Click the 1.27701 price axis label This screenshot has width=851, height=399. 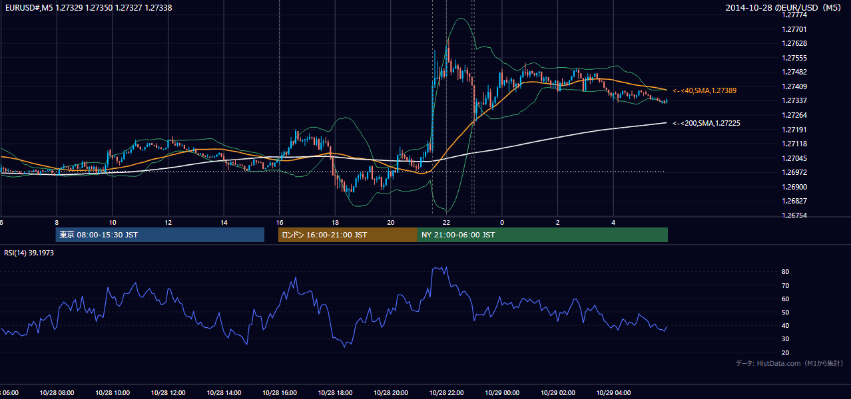pyautogui.click(x=794, y=29)
